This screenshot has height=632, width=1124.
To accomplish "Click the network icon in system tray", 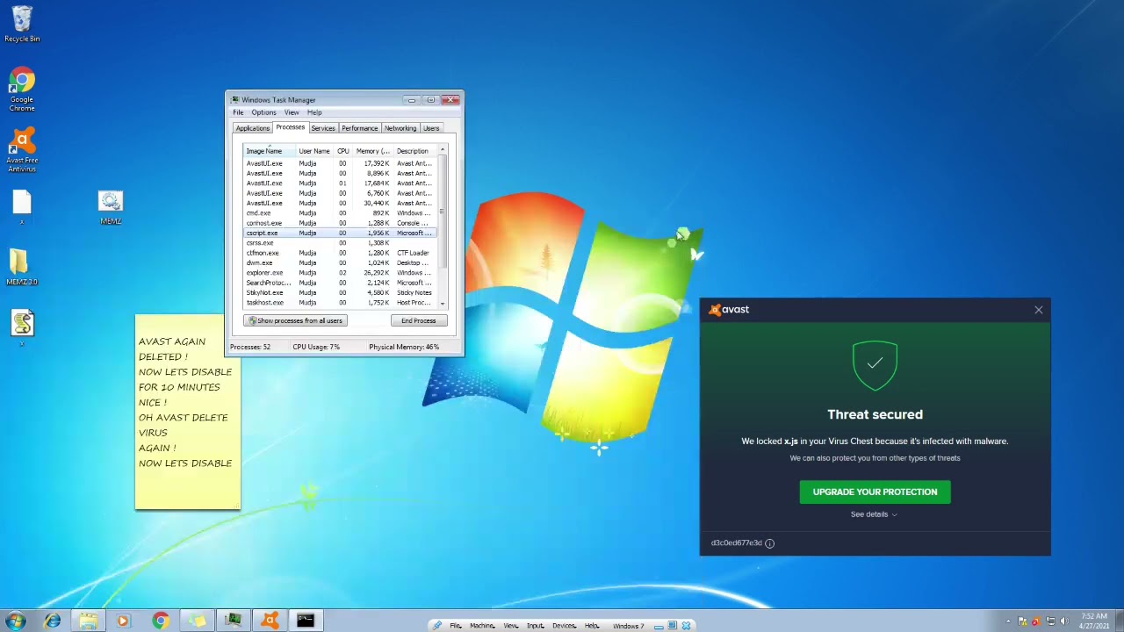I will 1050,621.
